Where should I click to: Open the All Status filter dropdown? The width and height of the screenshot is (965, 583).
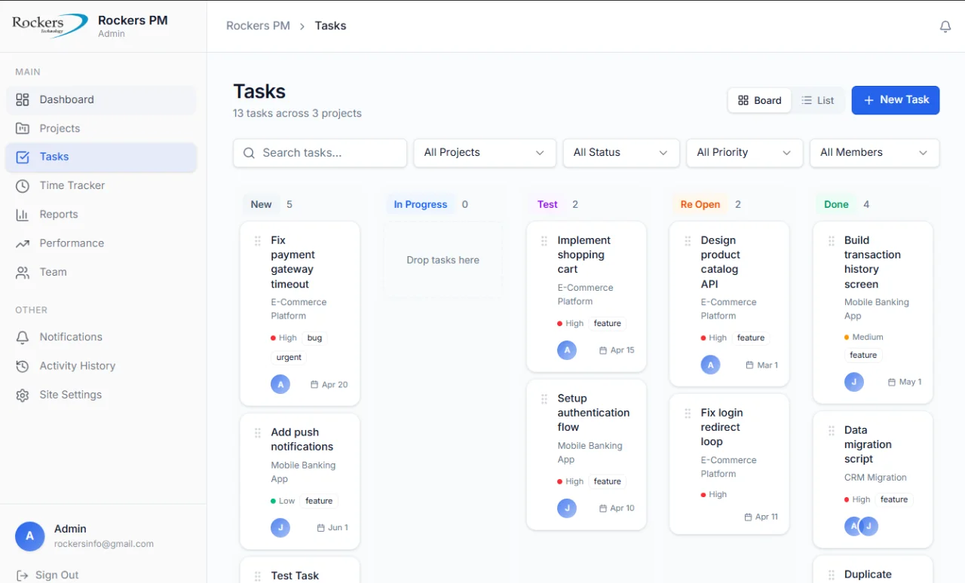pos(621,153)
